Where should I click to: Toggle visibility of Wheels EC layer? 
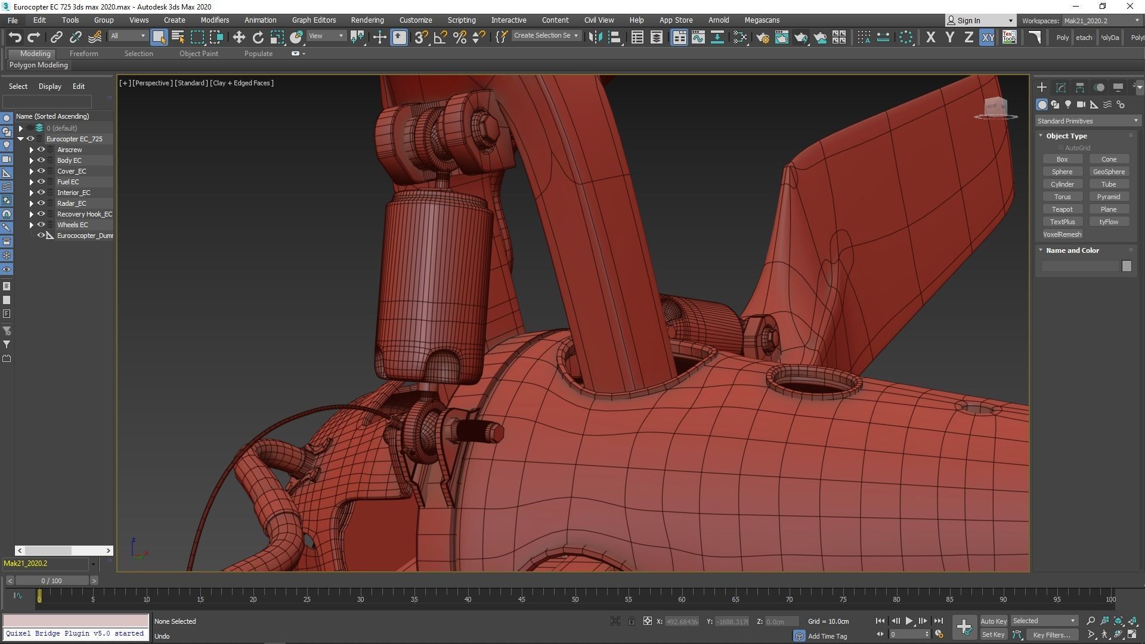[x=41, y=225]
